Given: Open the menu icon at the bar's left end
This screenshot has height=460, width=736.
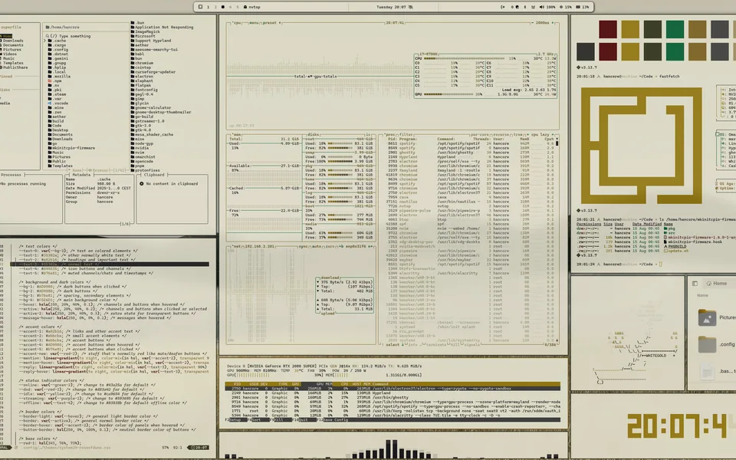Looking at the screenshot, I should 200,7.
